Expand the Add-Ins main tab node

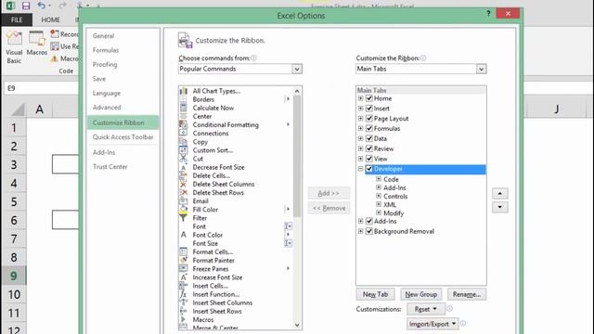pos(361,221)
